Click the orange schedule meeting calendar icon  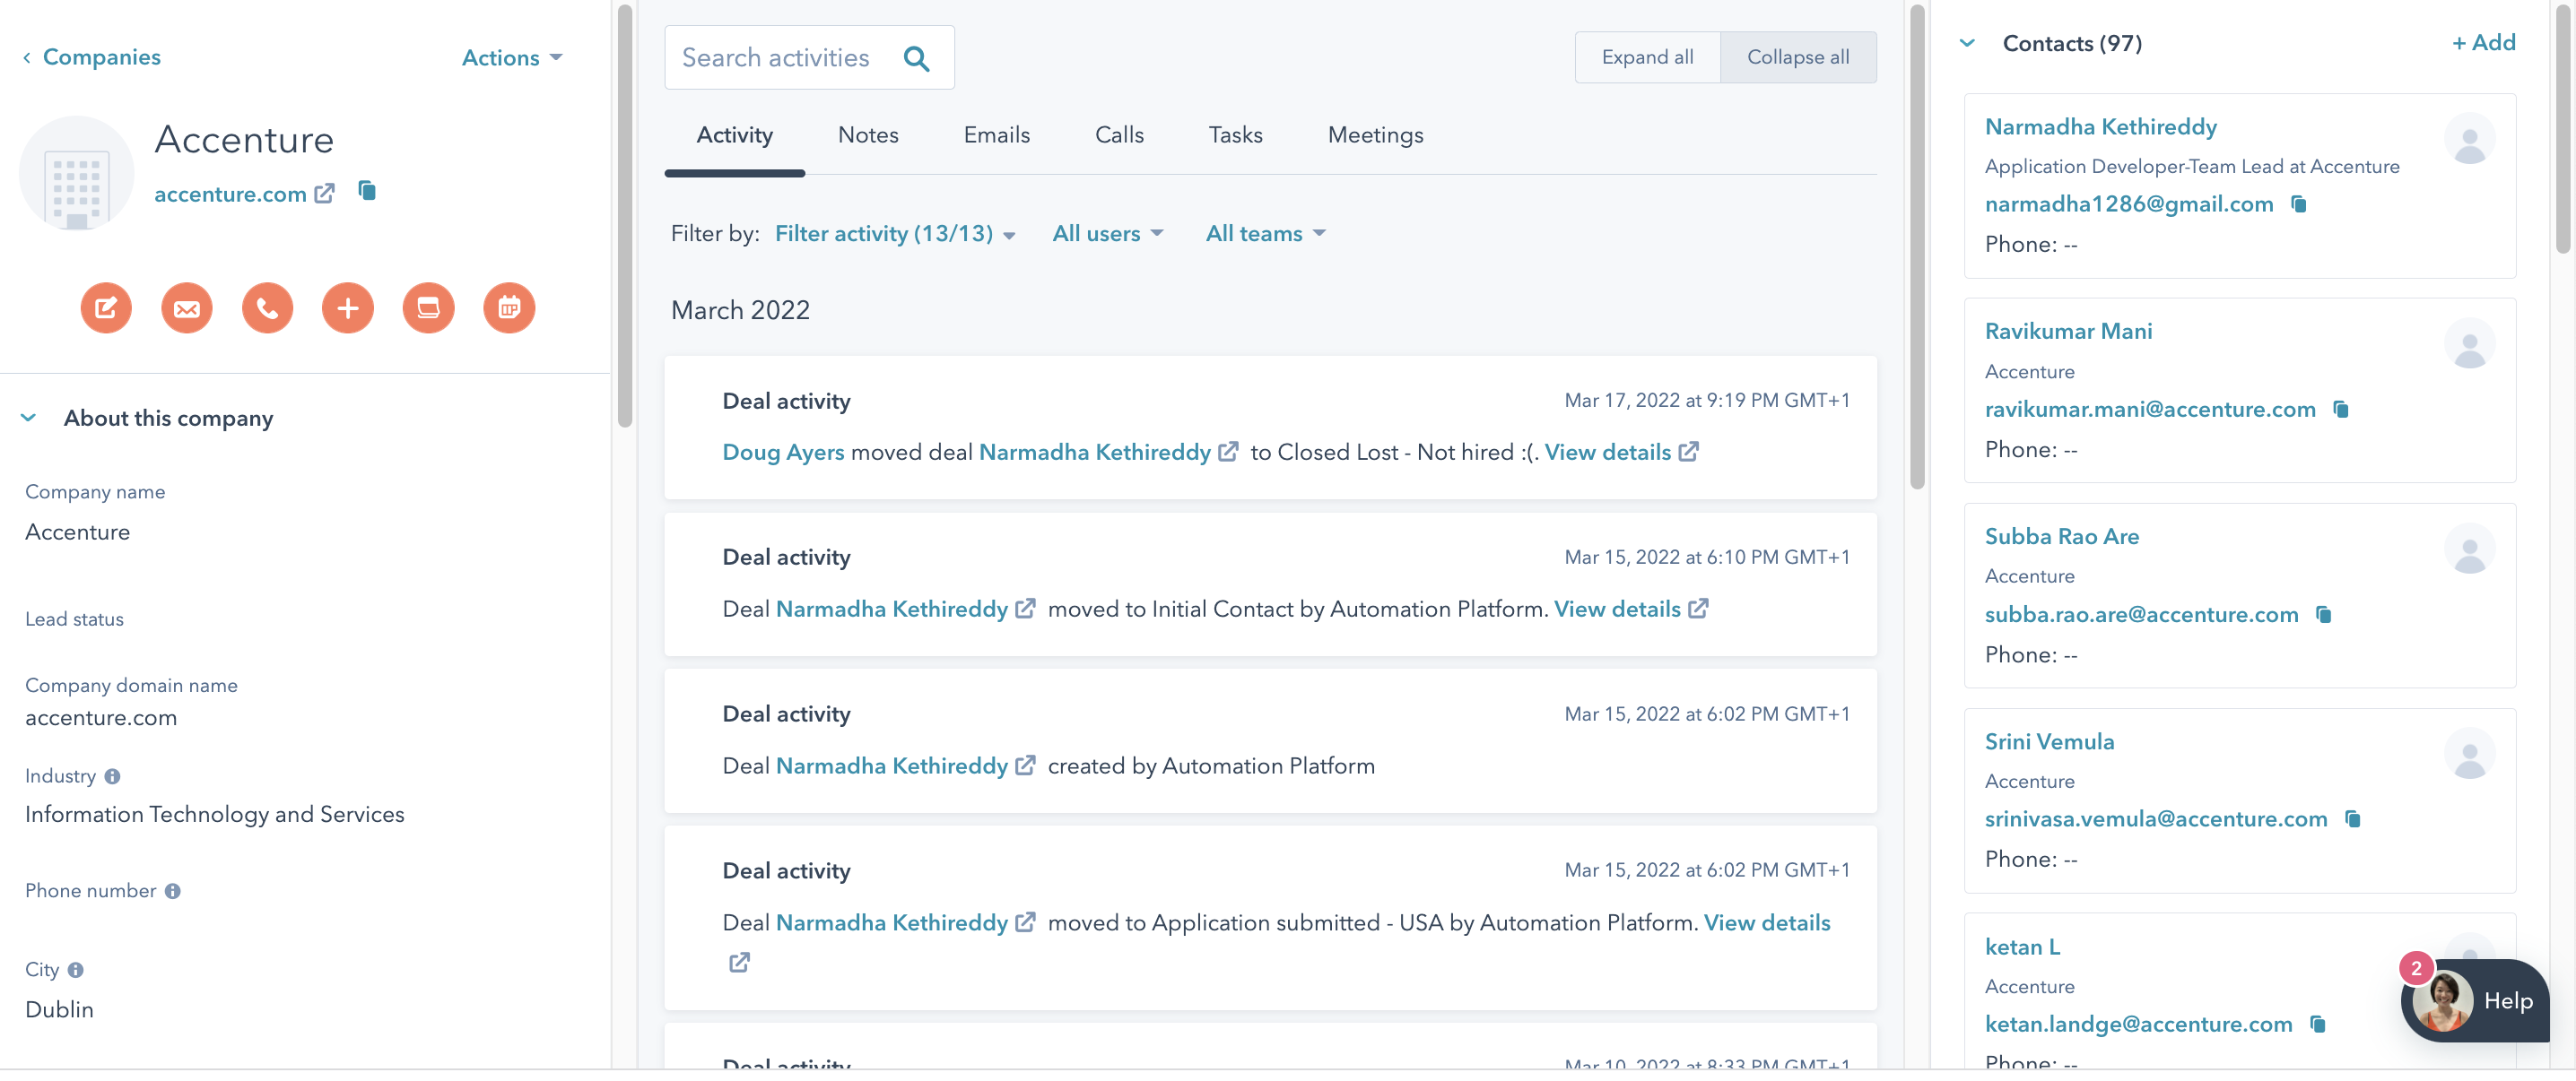509,308
